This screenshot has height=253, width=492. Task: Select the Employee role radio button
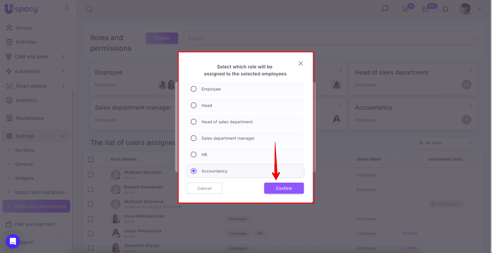click(194, 89)
